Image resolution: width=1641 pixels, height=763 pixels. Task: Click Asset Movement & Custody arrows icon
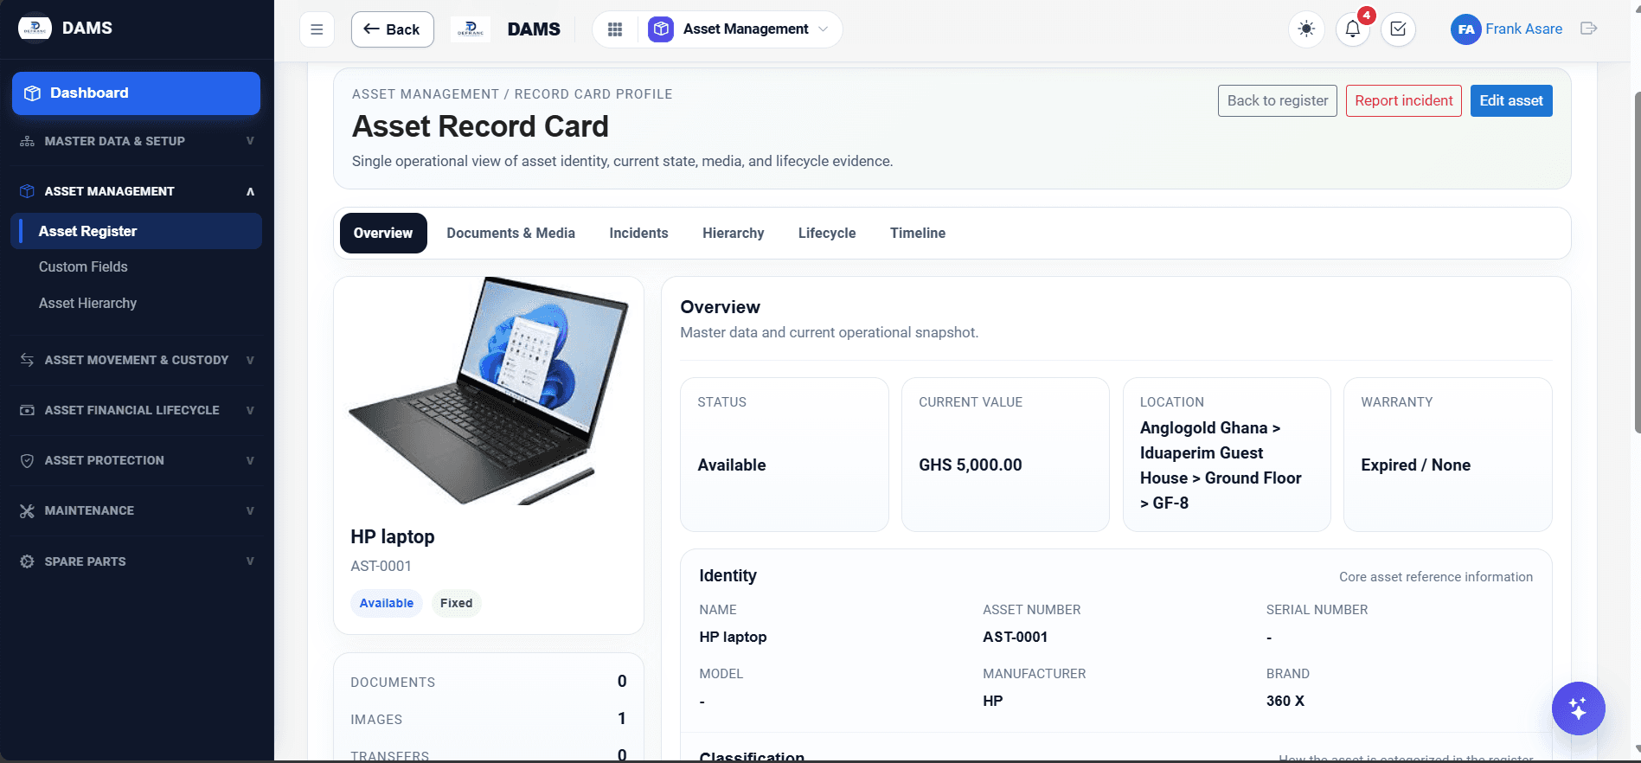[27, 360]
